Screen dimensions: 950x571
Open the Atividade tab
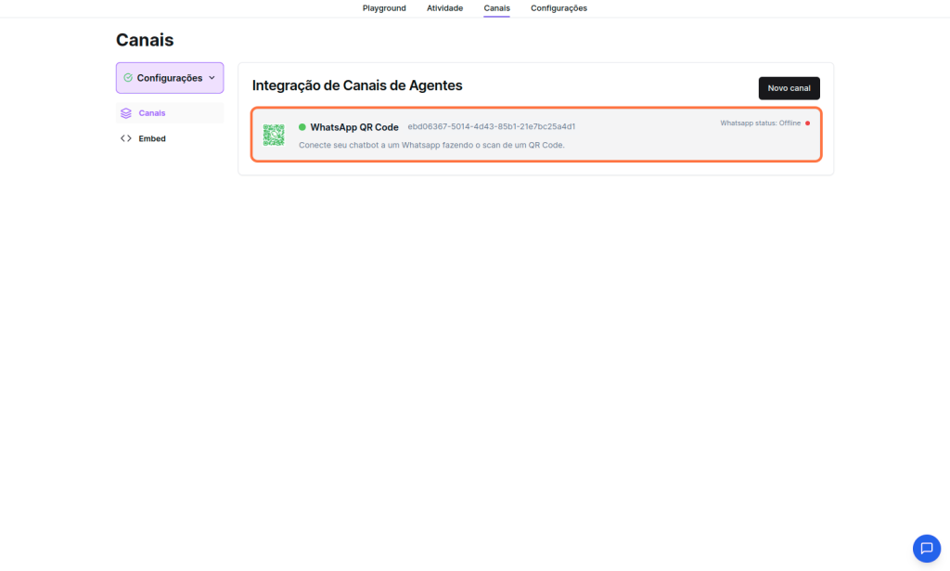point(444,8)
